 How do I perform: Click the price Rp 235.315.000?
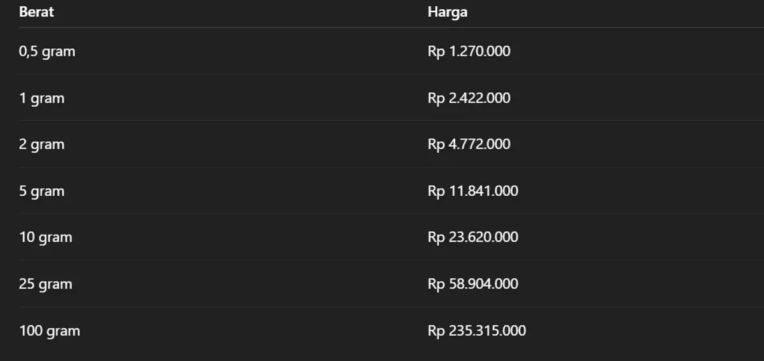[476, 331]
